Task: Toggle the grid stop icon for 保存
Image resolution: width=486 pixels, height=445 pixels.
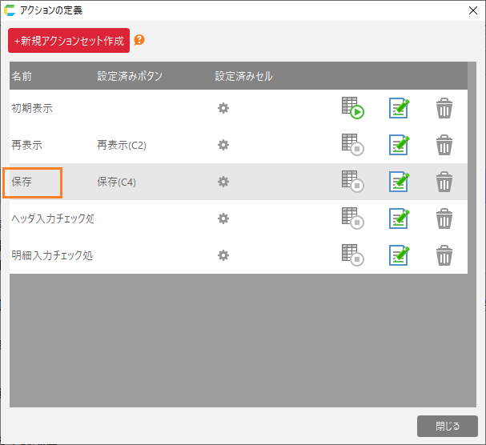Action: point(353,182)
